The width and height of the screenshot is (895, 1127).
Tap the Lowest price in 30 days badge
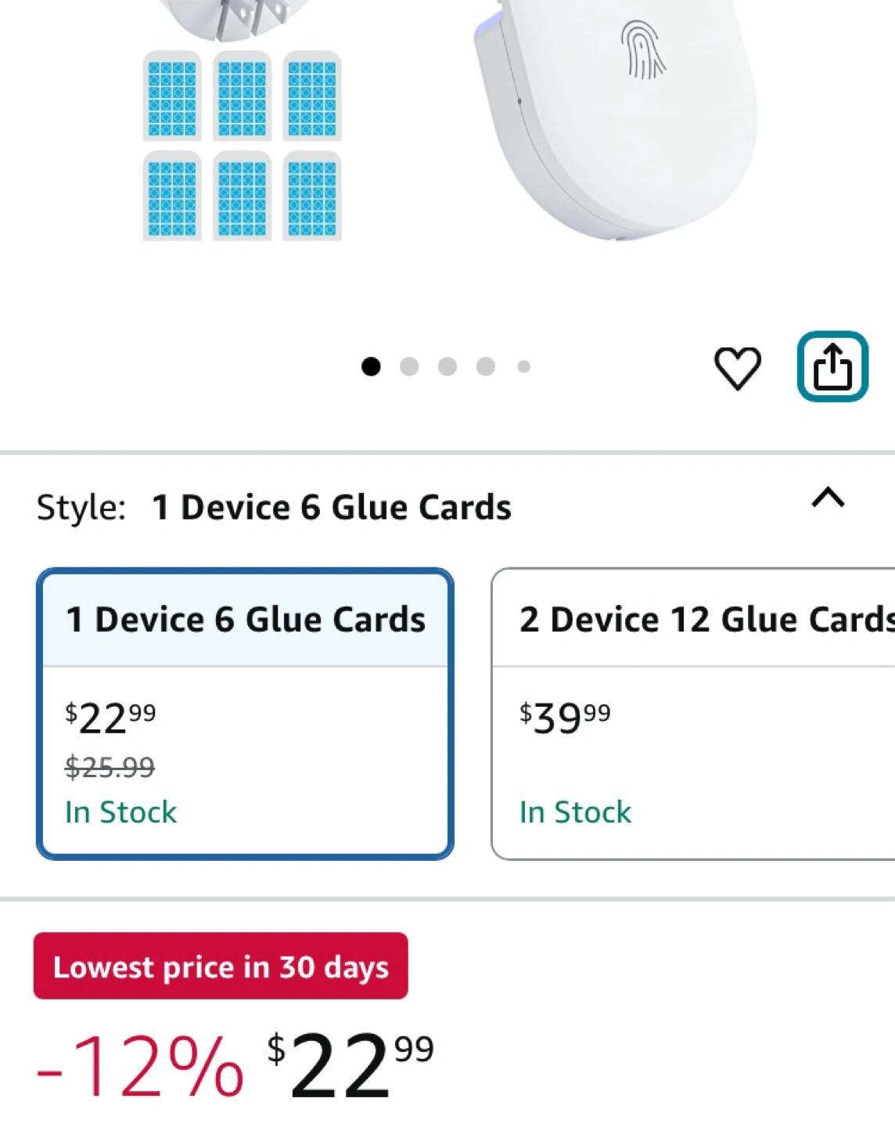[221, 967]
